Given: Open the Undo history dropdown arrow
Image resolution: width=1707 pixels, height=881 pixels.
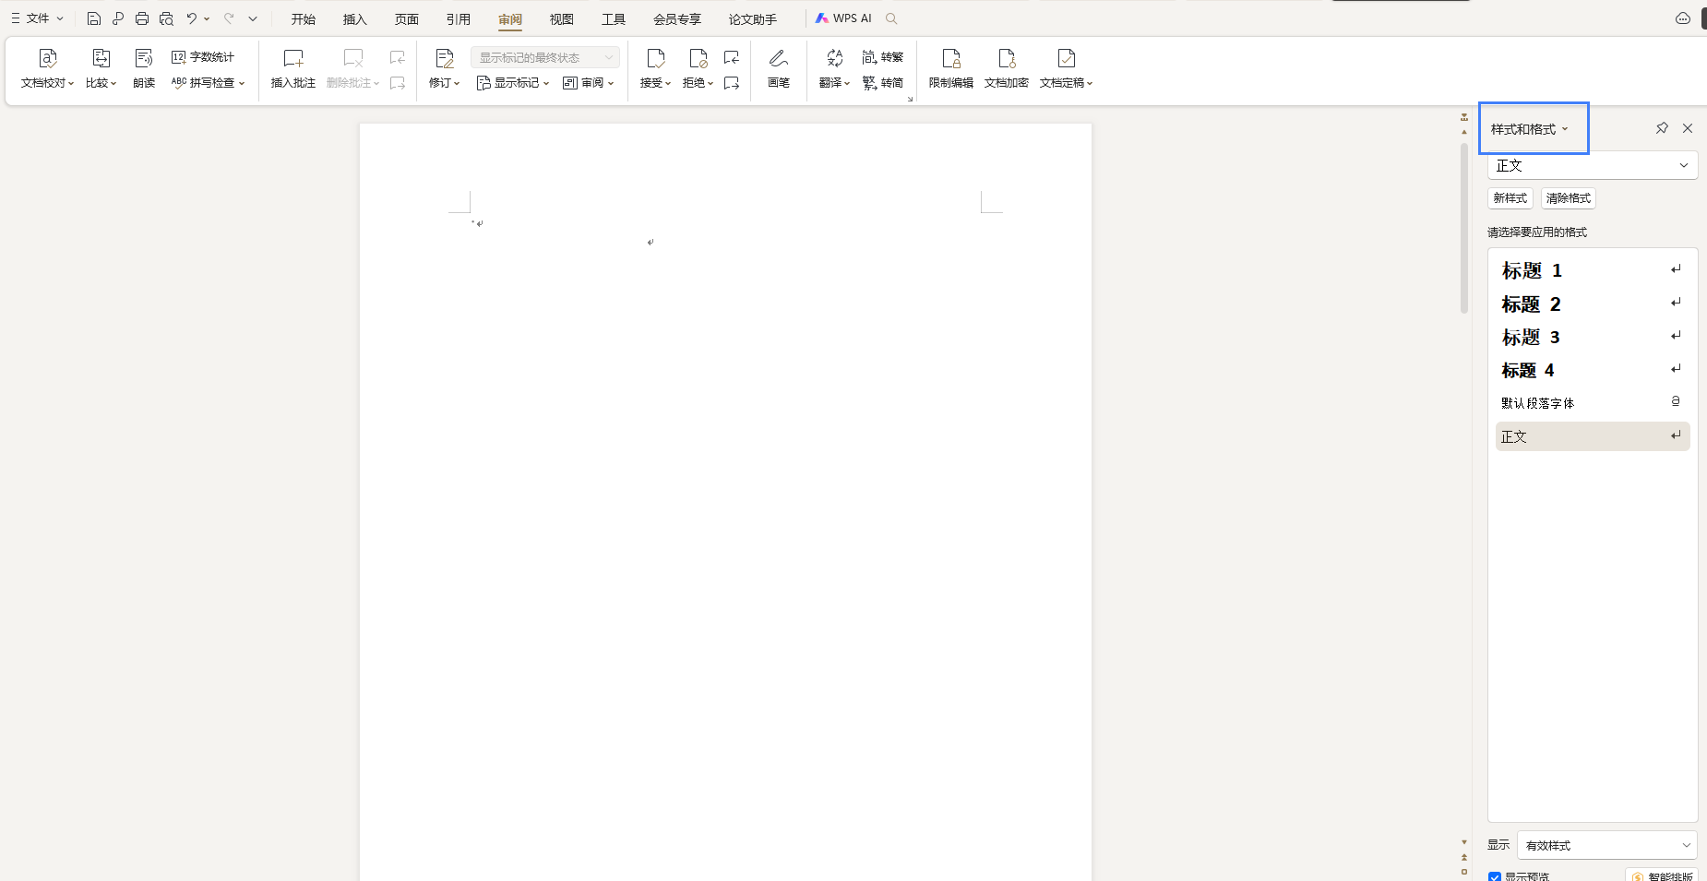Looking at the screenshot, I should 207,18.
